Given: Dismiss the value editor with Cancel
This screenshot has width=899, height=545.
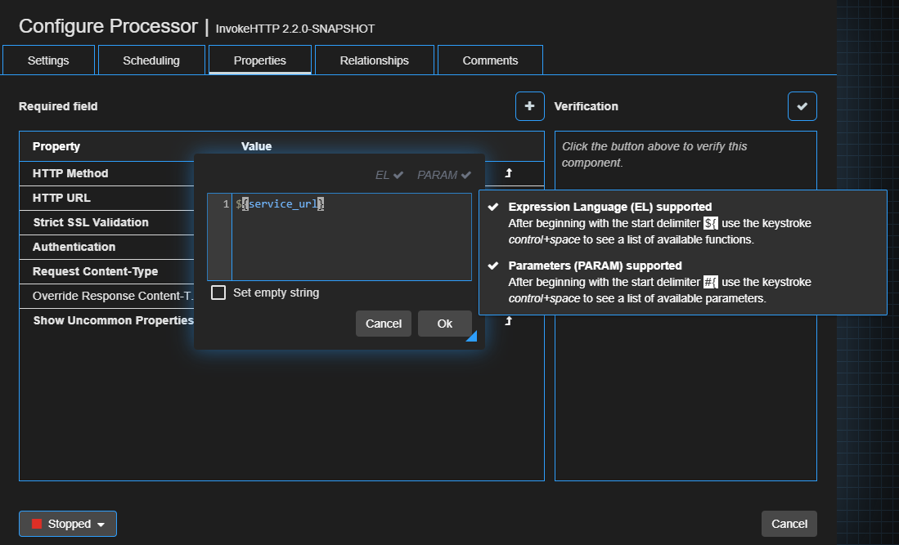Looking at the screenshot, I should [383, 323].
